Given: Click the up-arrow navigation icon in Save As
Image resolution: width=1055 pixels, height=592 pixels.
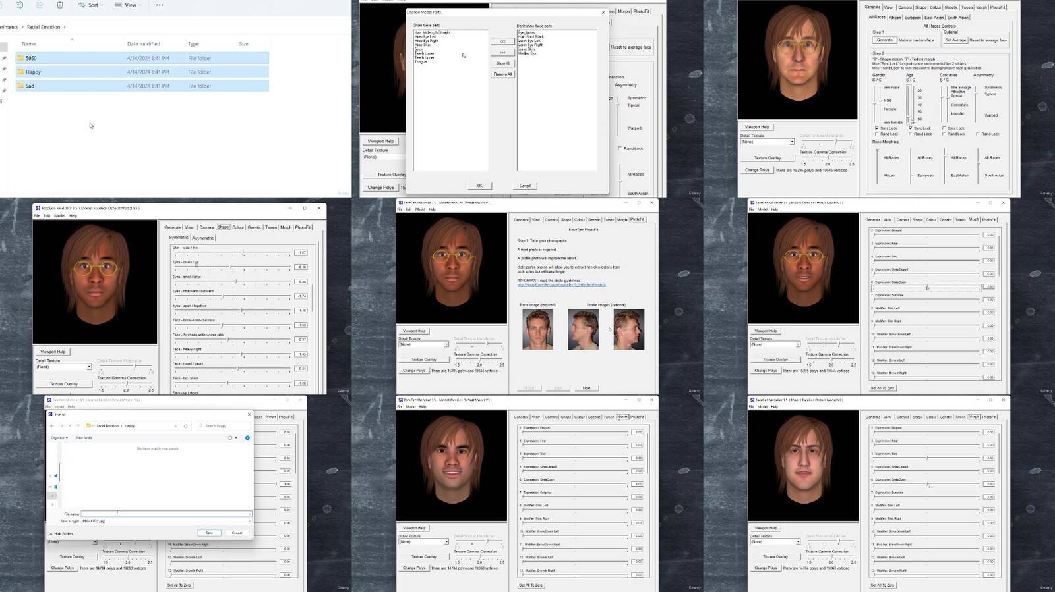Looking at the screenshot, I should pos(78,426).
